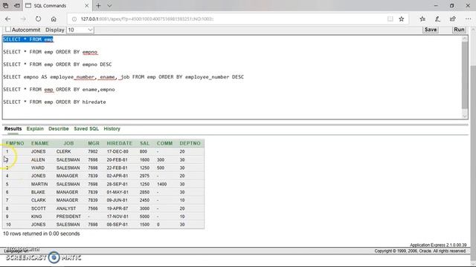This screenshot has height=267, width=476.
Task: Click the 5000 salary cell
Action: 144,217
